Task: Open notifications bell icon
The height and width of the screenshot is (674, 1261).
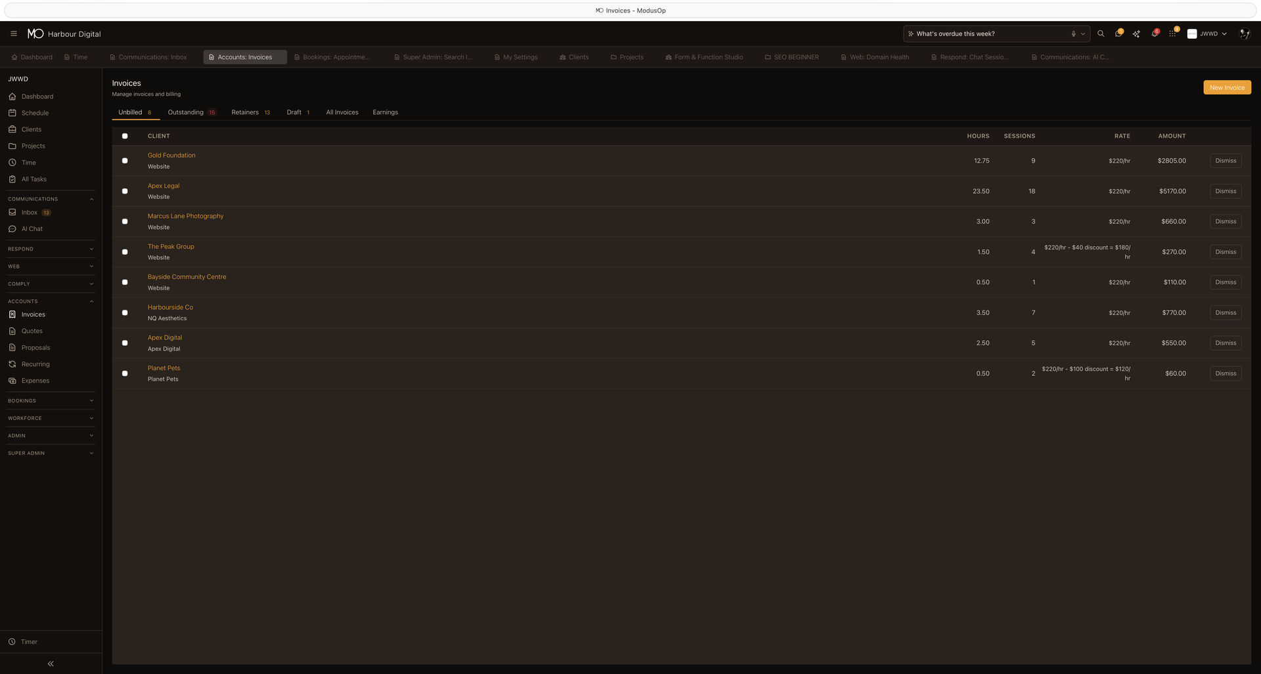Action: 1154,33
